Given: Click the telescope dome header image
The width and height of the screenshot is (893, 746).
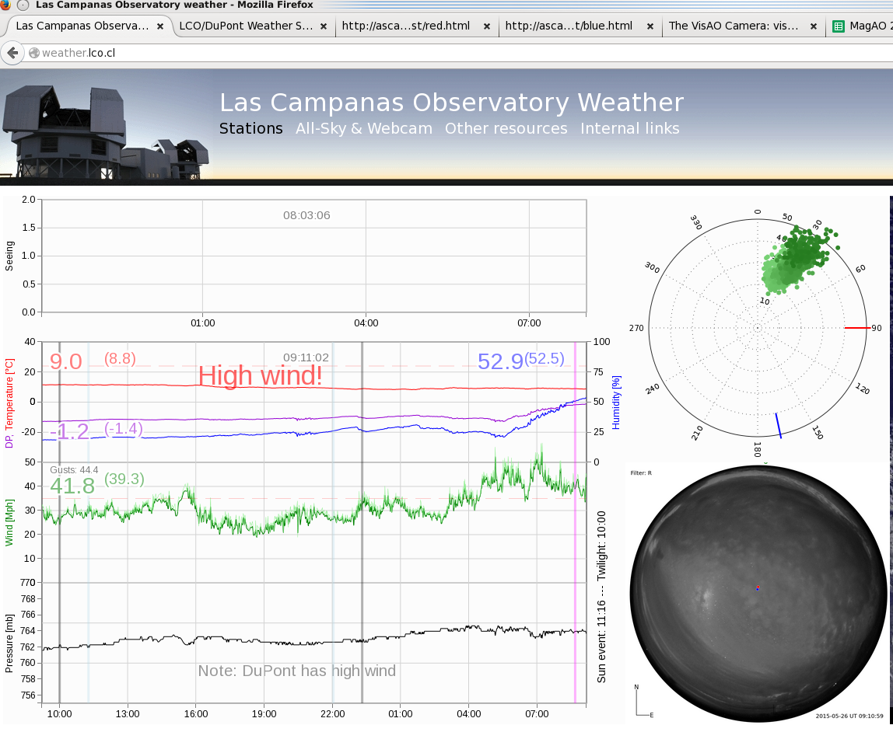Looking at the screenshot, I should 105,132.
